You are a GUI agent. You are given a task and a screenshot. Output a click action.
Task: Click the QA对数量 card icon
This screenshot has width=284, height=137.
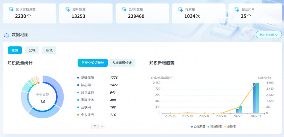124,9
